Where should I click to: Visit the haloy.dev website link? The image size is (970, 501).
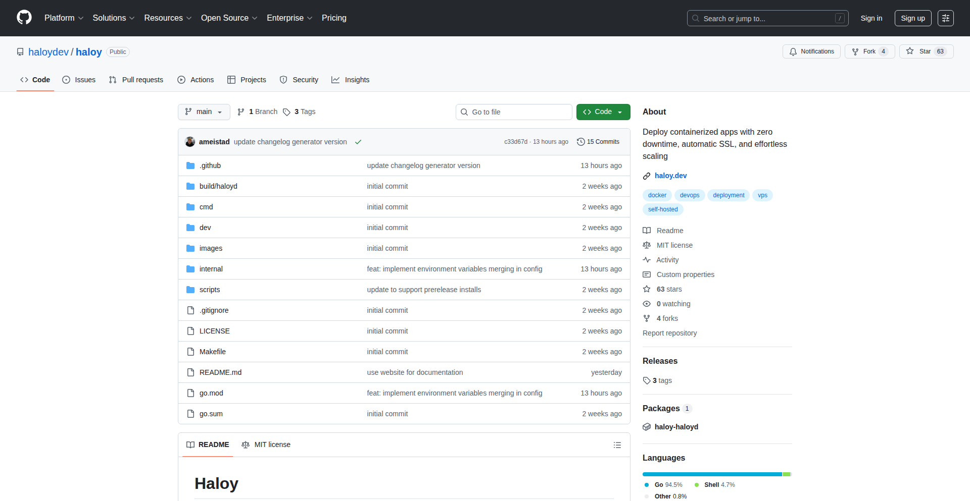tap(671, 176)
